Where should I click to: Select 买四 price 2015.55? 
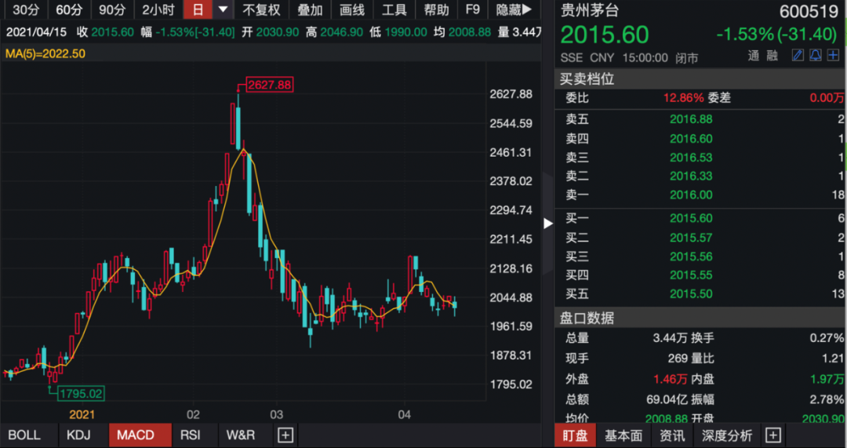click(691, 275)
